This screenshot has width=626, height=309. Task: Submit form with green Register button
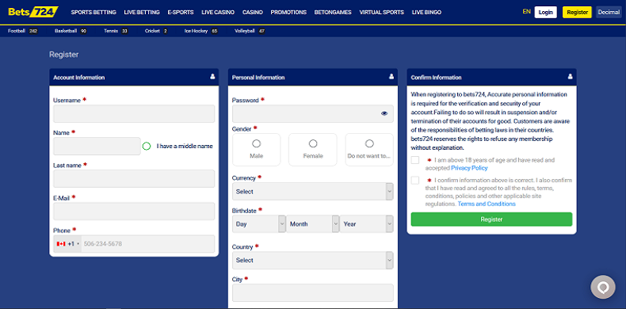tap(491, 219)
